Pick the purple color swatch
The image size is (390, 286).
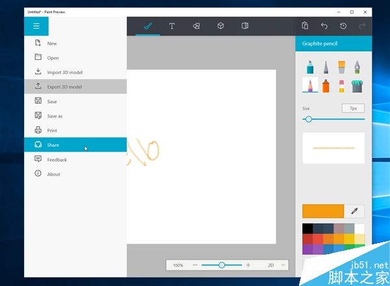pos(307,249)
